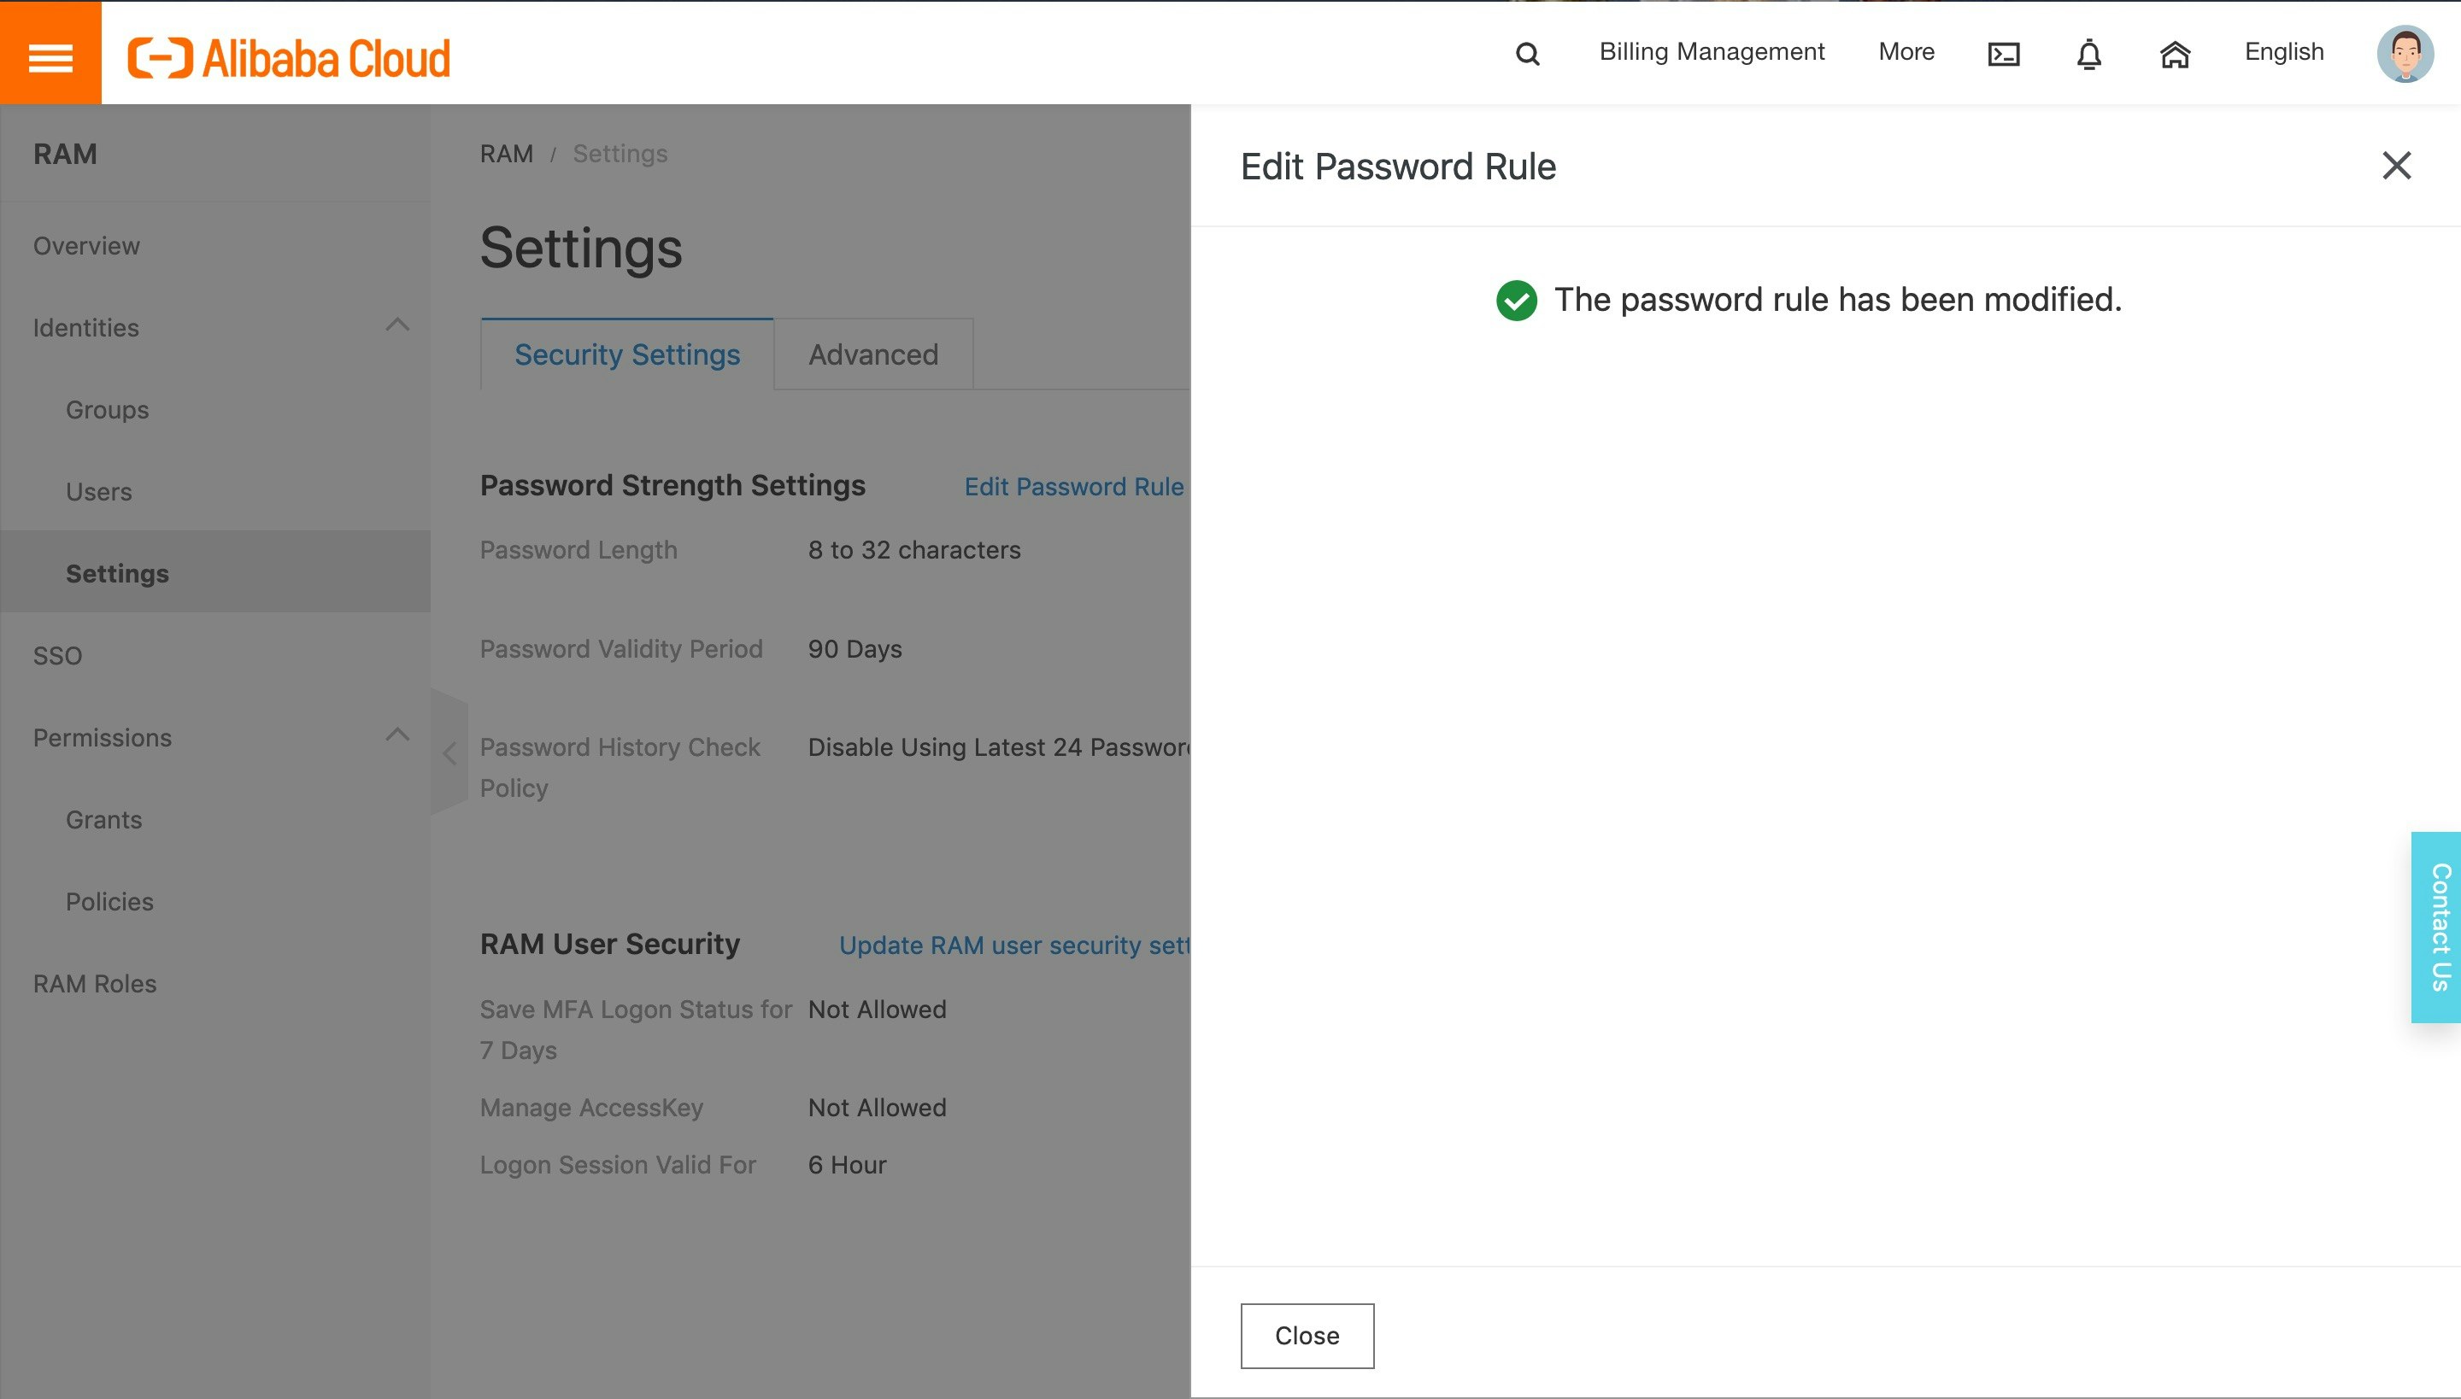Viewport: 2461px width, 1399px height.
Task: Click the 'Password History Check Policy' label
Action: tap(620, 767)
